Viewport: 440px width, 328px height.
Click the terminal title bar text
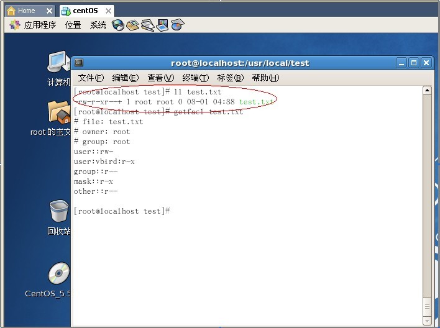[240, 63]
